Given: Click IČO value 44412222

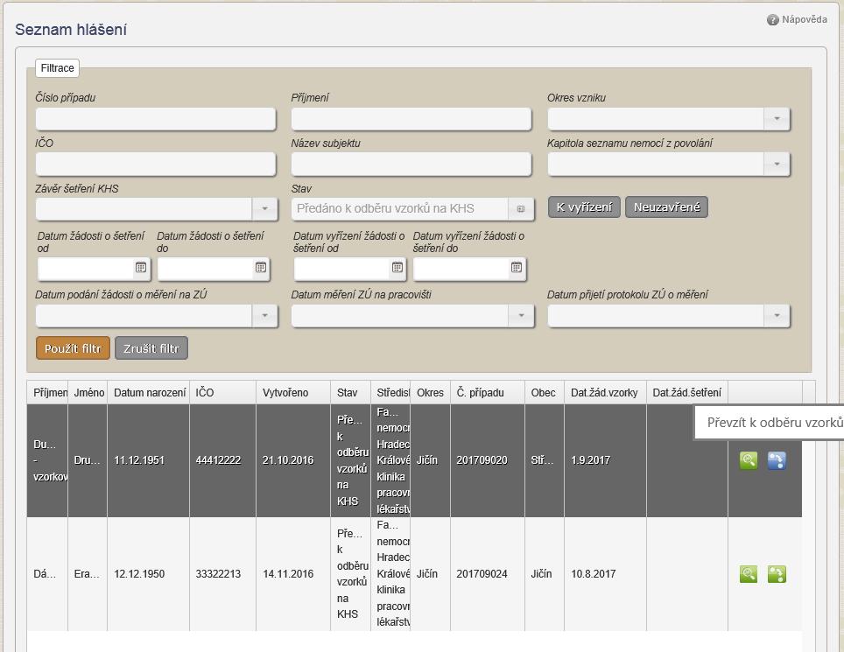Looking at the screenshot, I should tap(218, 460).
